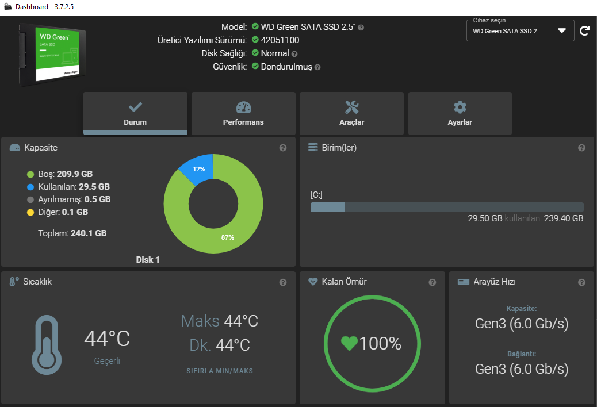This screenshot has height=407, width=597.
Task: Click the Kalan Ömür panel help icon
Action: 432,282
